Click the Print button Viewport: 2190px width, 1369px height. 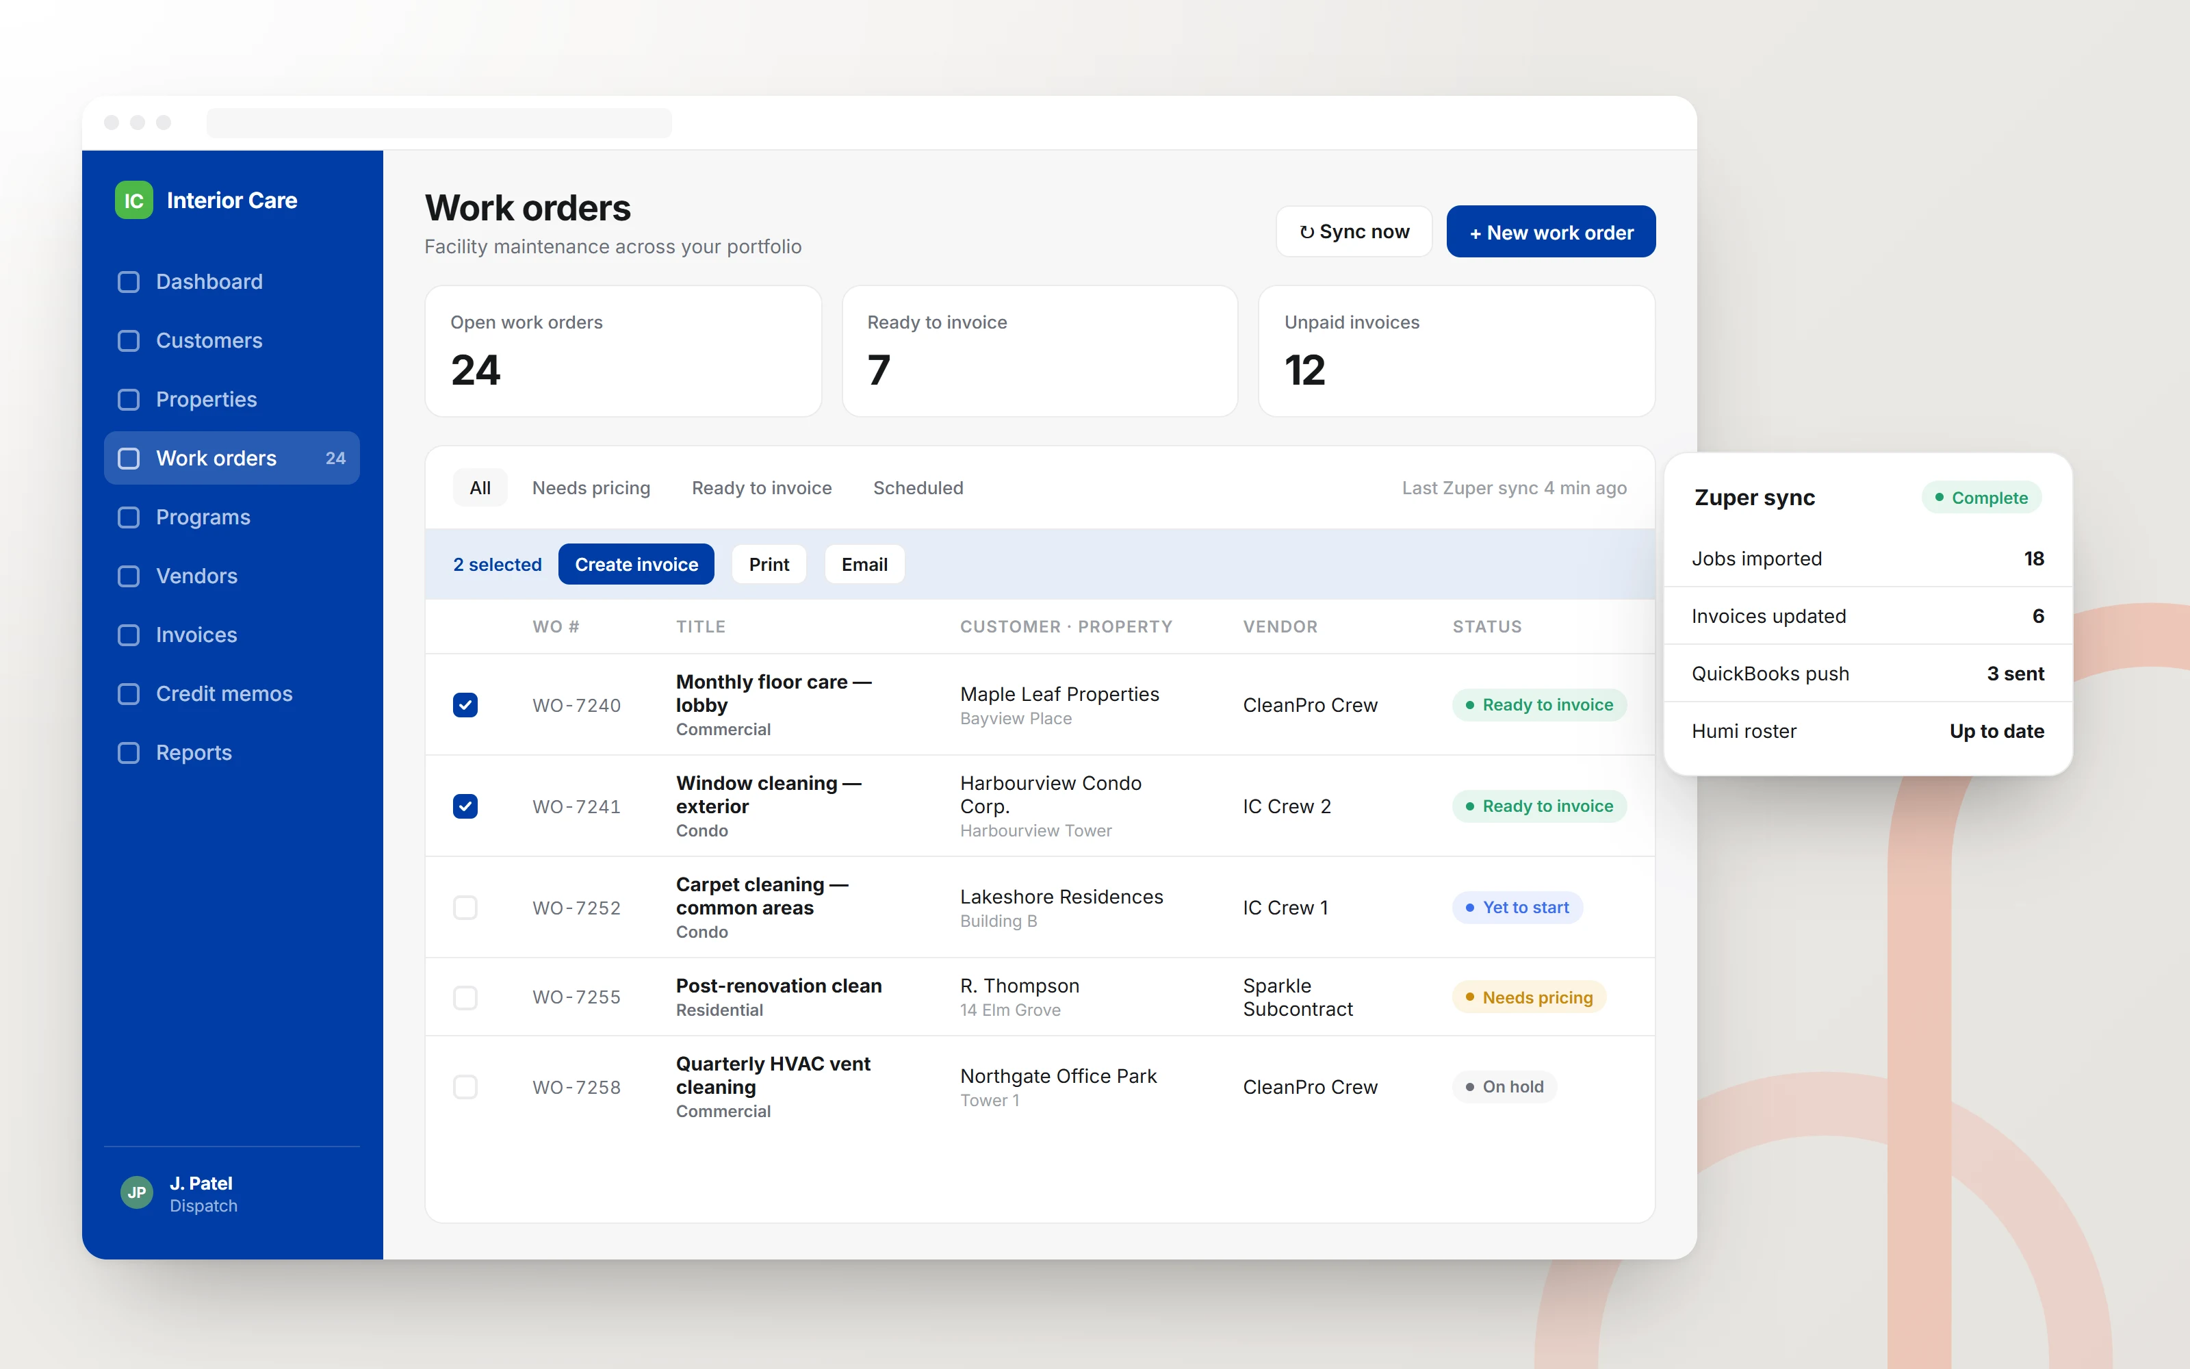(769, 564)
